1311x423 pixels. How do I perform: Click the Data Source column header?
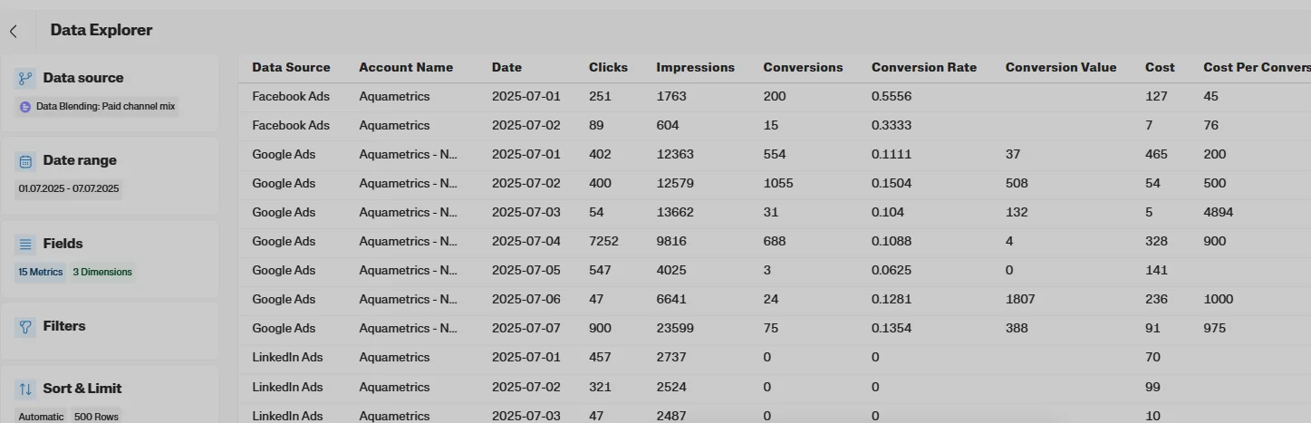point(291,67)
